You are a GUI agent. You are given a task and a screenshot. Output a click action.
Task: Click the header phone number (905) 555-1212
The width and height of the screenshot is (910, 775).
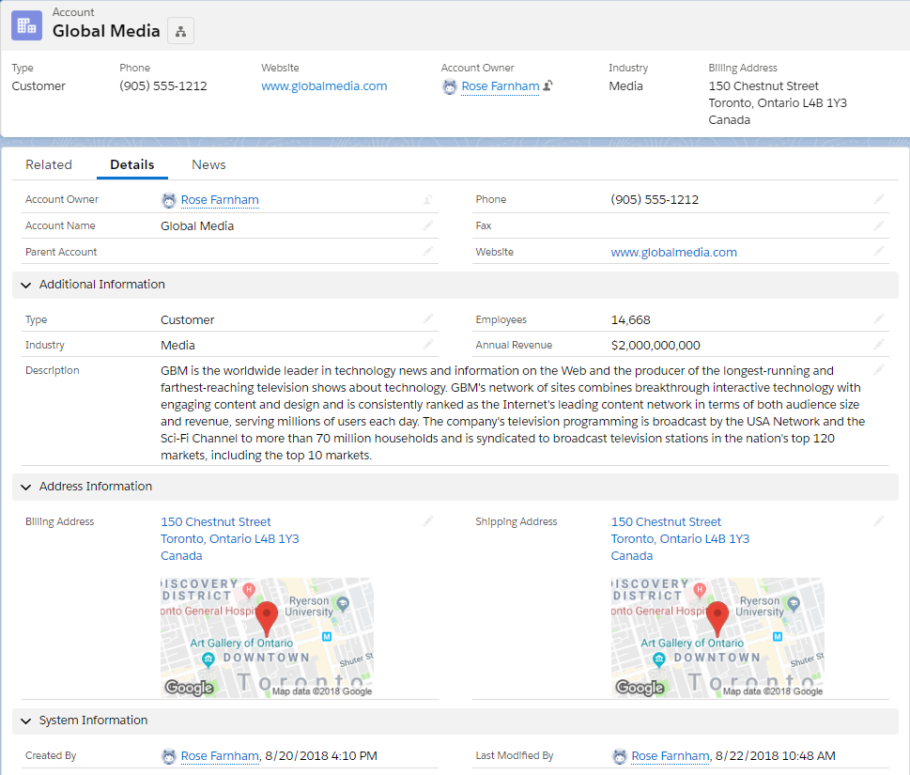click(x=163, y=85)
